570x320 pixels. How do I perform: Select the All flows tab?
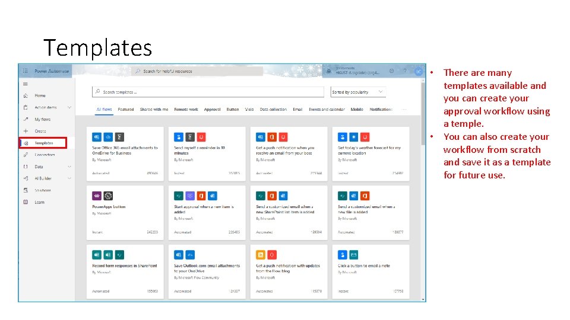(x=104, y=109)
